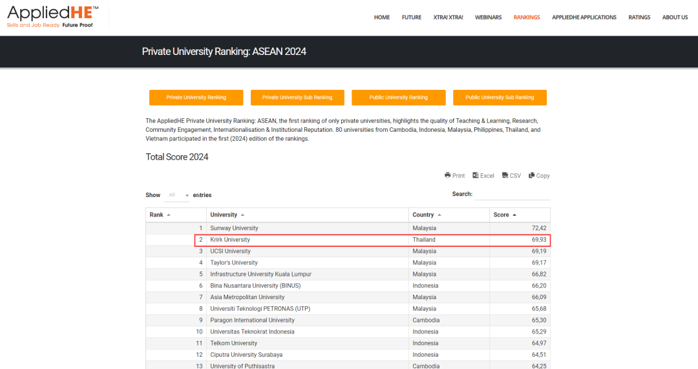Sort the table by Country column
This screenshot has height=369, width=698.
[449, 215]
